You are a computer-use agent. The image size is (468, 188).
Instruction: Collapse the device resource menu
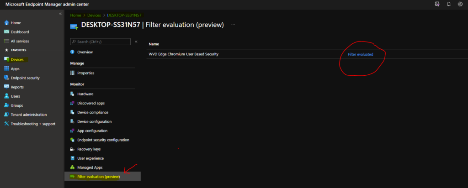pyautogui.click(x=136, y=42)
